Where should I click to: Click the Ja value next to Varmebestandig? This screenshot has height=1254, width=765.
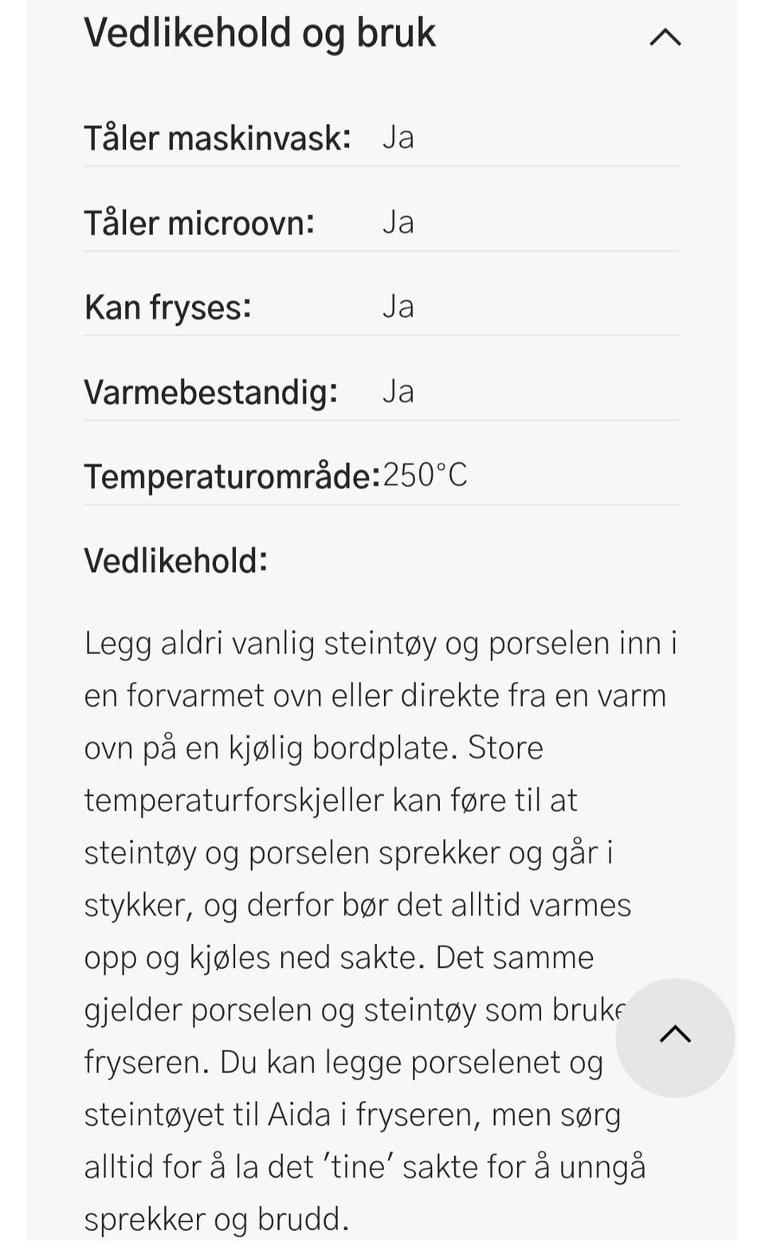(398, 391)
